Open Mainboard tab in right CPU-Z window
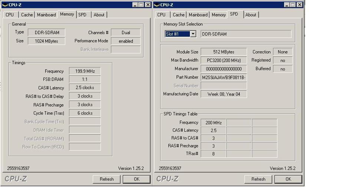The width and height of the screenshot is (342, 187). 198,14
